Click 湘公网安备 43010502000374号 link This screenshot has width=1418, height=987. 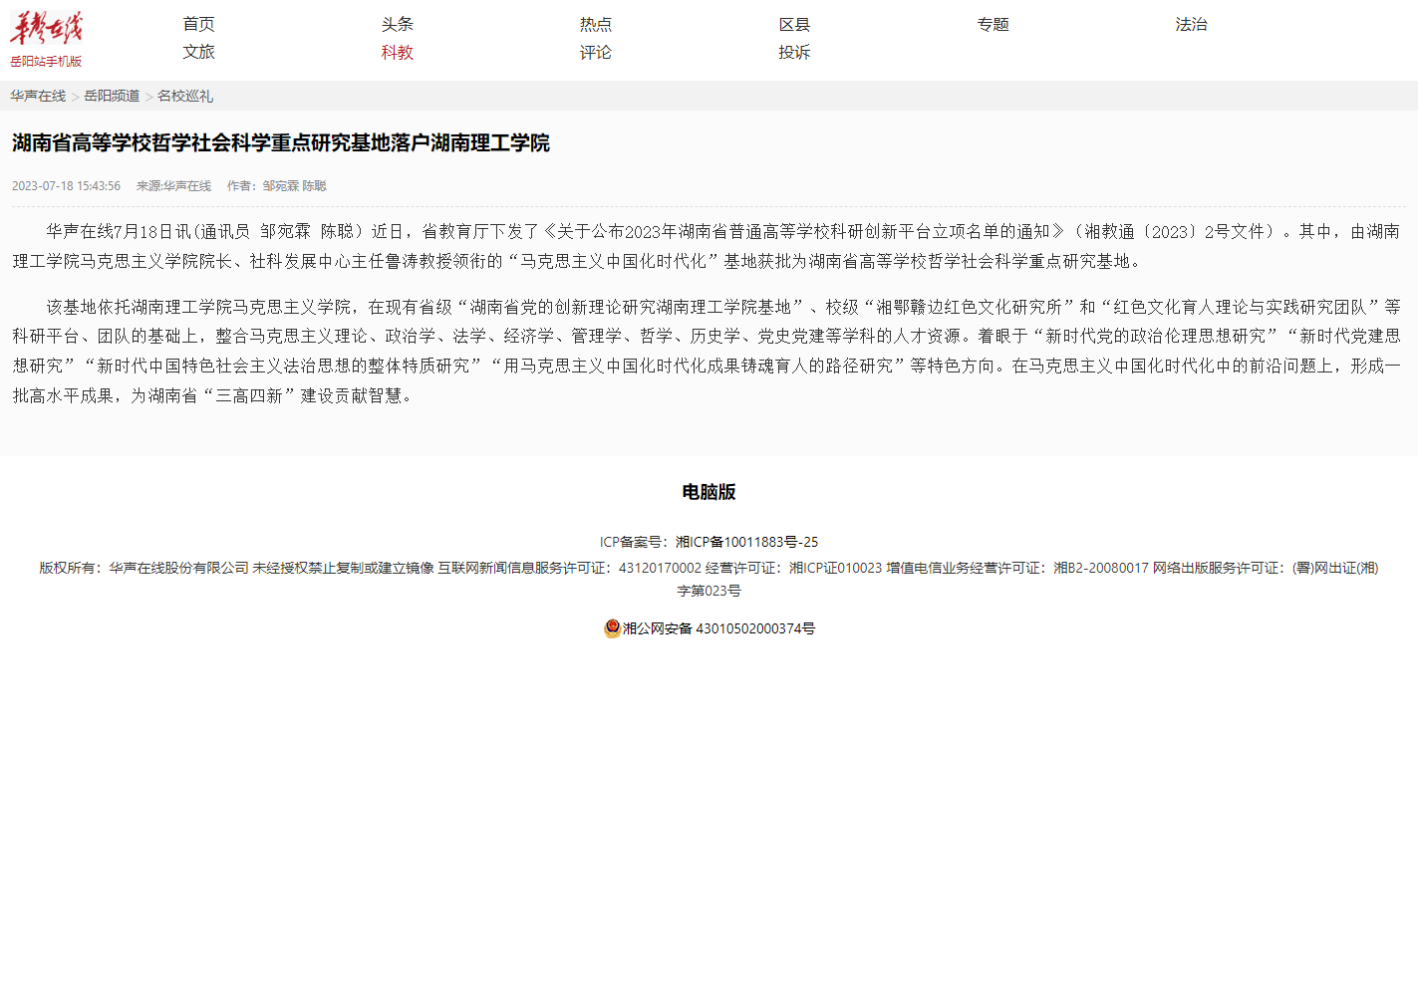tap(718, 628)
